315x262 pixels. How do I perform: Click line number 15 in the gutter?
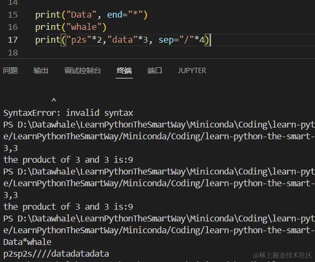pyautogui.click(x=13, y=15)
